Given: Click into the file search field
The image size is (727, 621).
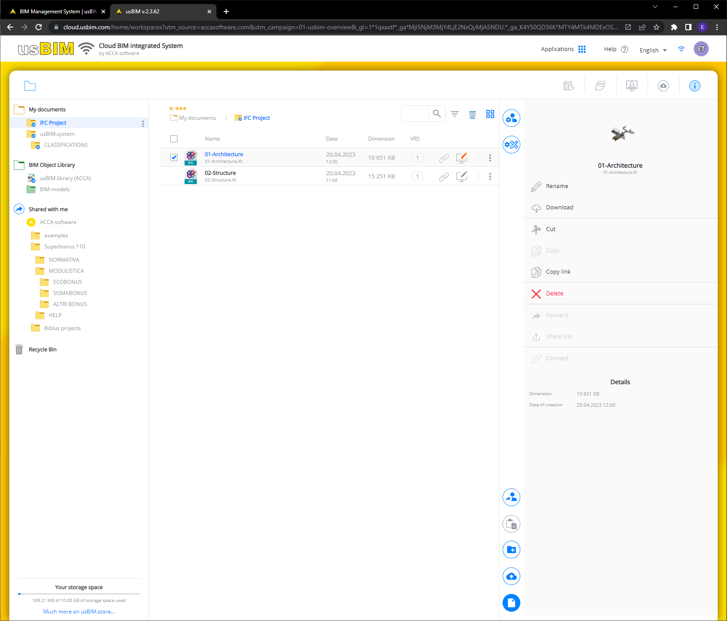Looking at the screenshot, I should pyautogui.click(x=415, y=114).
